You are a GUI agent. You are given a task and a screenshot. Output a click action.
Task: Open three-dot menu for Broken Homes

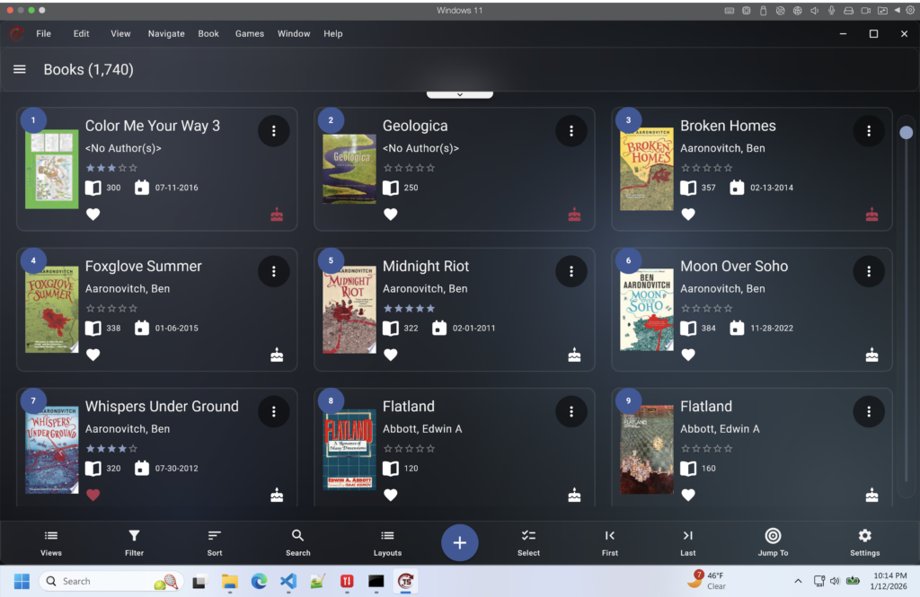pyautogui.click(x=868, y=131)
